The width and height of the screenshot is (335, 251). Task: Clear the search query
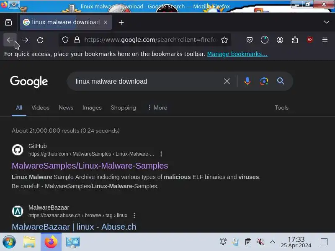(227, 81)
